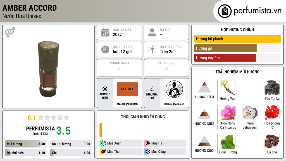This screenshot has width=286, height=161.
Task: Click the MABRA orange brand logo
Action: [127, 89]
